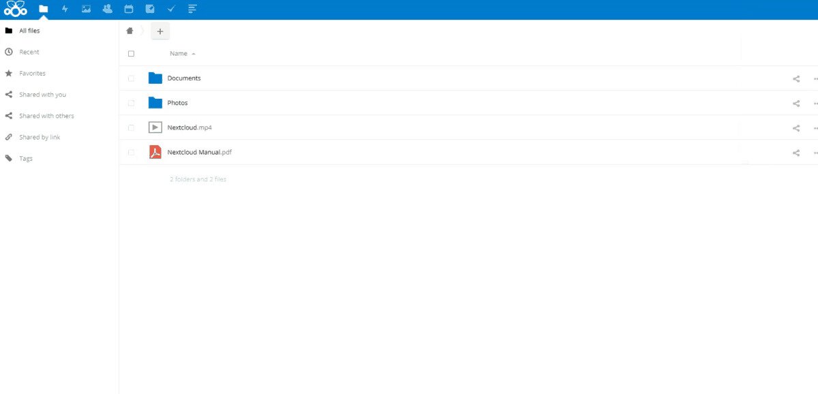The height and width of the screenshot is (394, 818).
Task: Click the Documents folder blue icon
Action: [x=155, y=78]
